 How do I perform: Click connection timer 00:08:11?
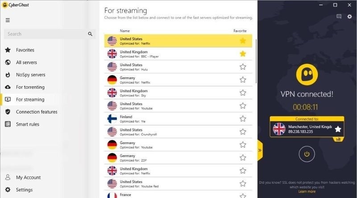tap(305, 107)
